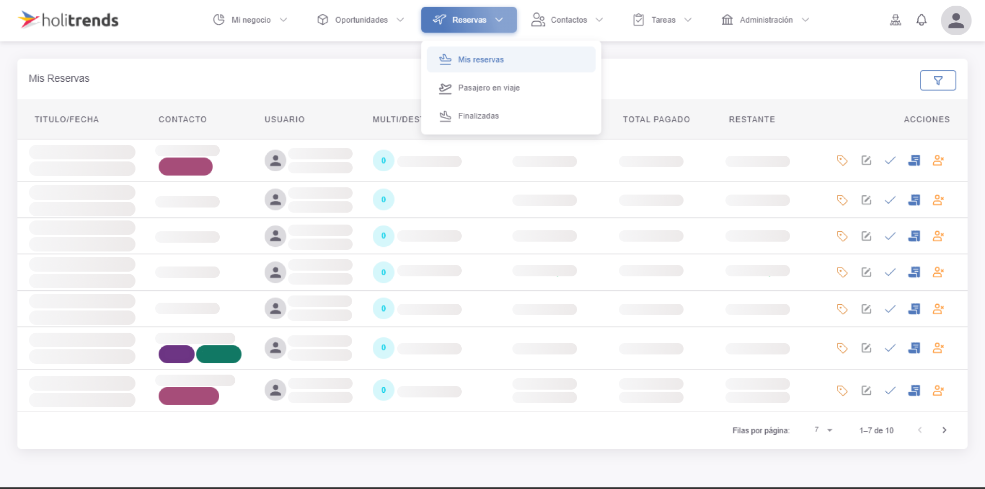This screenshot has width=985, height=489.
Task: Expand the Oportunidades chevron arrow
Action: click(x=400, y=20)
